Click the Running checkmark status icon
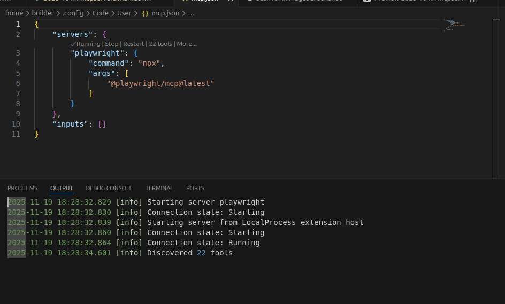The width and height of the screenshot is (505, 304). pos(73,44)
